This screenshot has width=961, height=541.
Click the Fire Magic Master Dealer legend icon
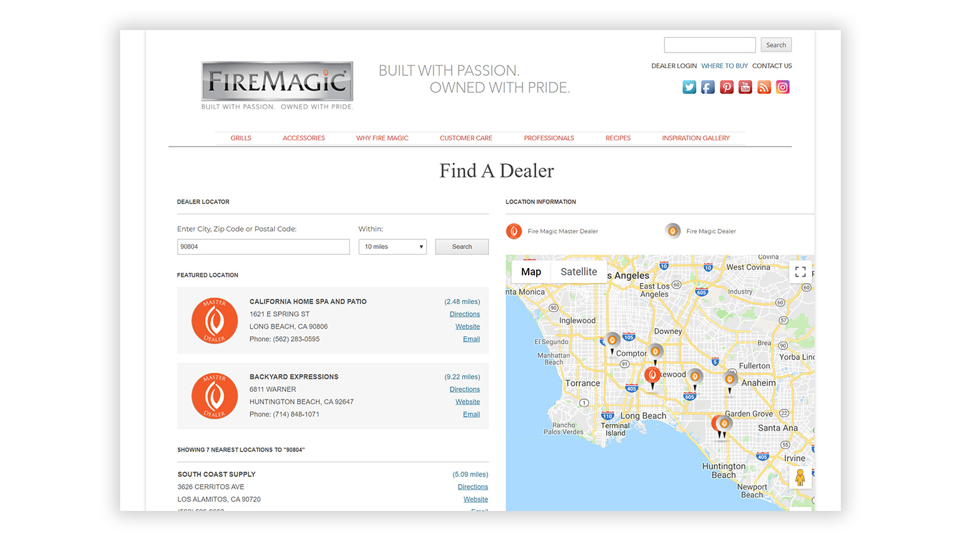[514, 231]
